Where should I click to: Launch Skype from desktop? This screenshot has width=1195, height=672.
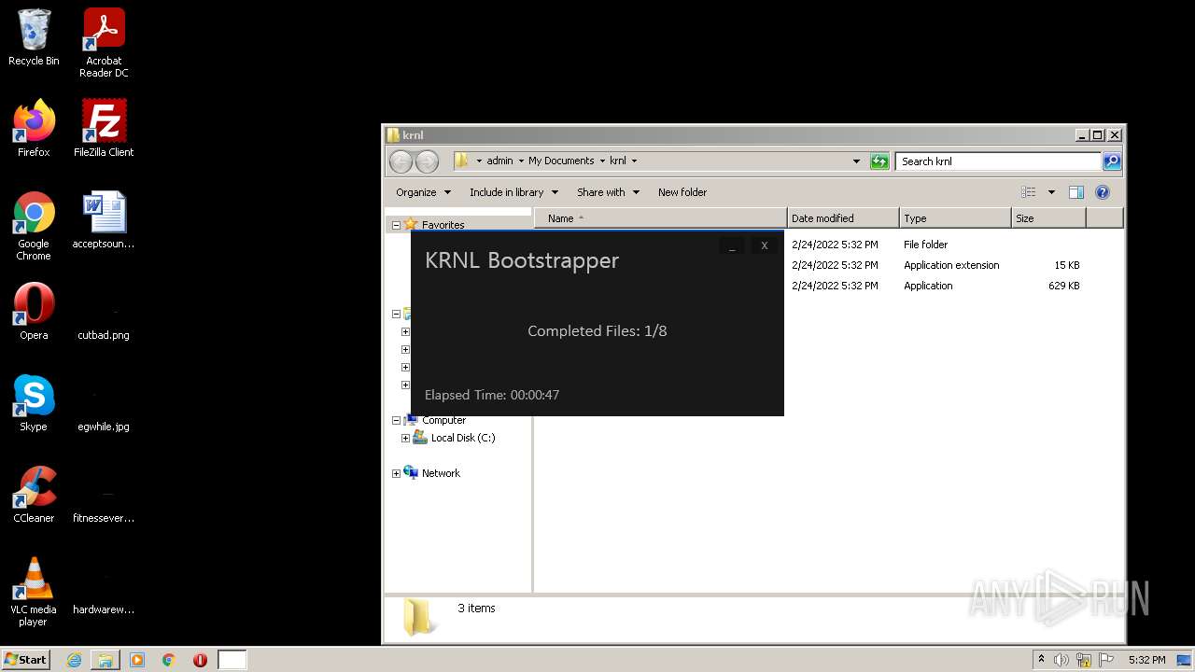pos(34,403)
